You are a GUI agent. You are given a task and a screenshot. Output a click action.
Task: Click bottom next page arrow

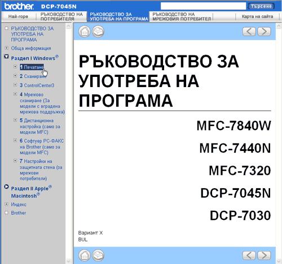pos(264,256)
